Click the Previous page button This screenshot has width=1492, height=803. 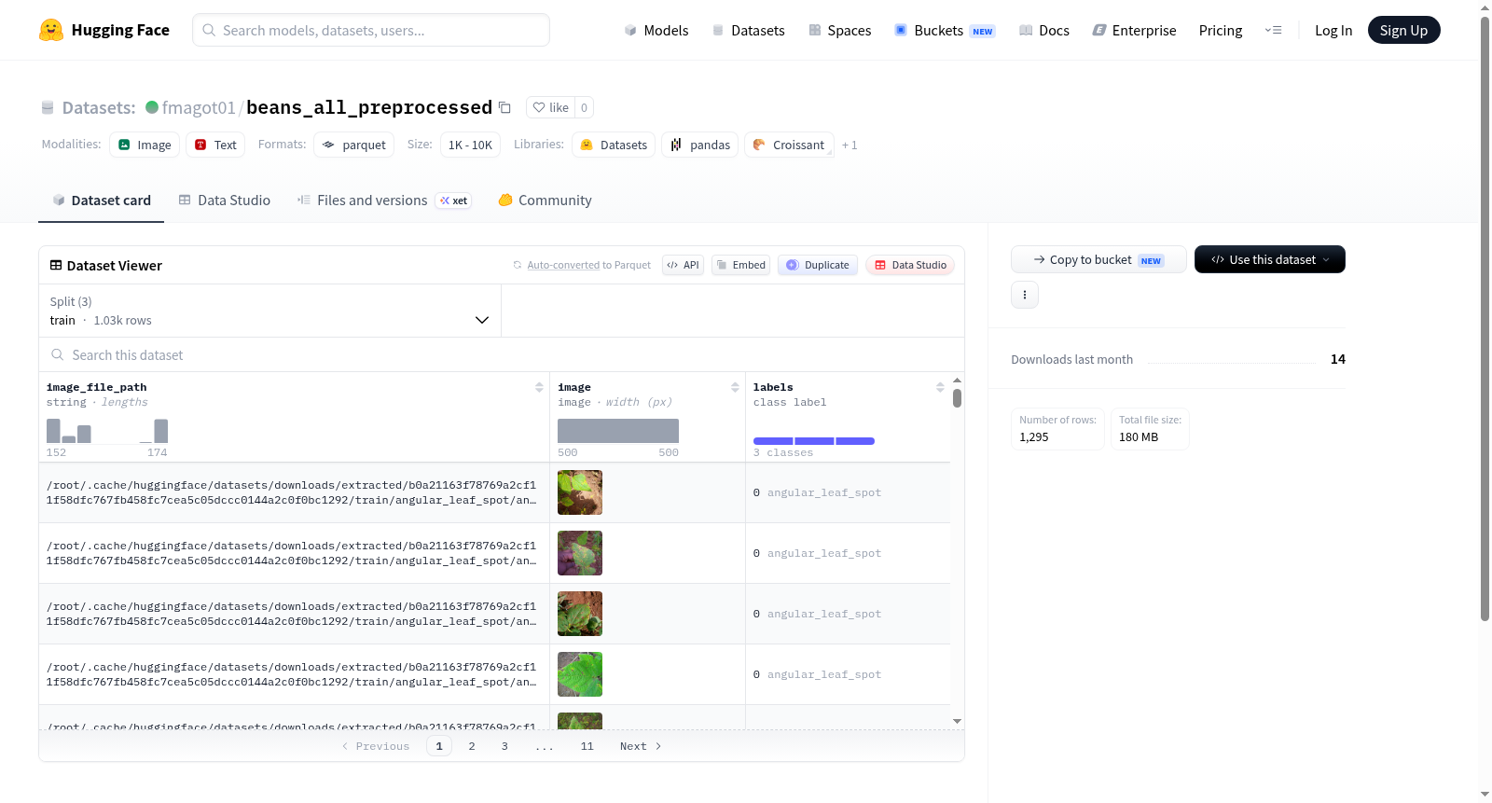(x=376, y=746)
